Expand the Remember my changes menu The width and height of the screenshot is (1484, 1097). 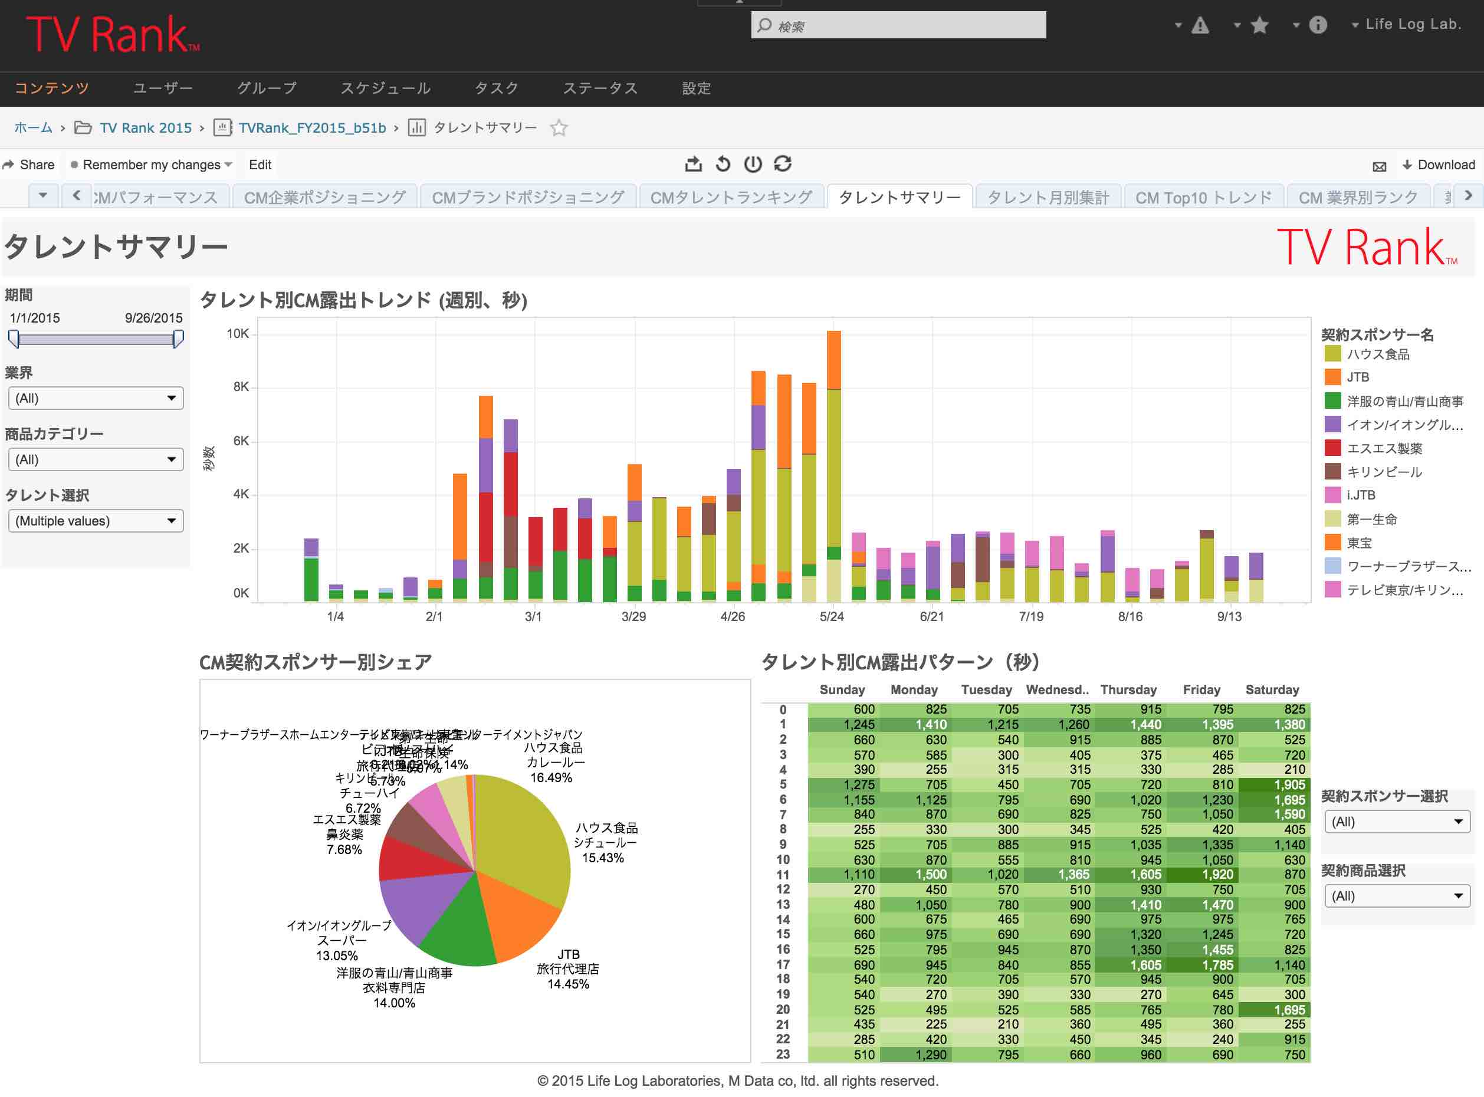tap(152, 165)
